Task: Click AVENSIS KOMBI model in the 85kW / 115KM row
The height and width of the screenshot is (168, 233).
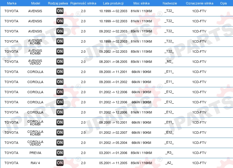Action: pos(35,52)
